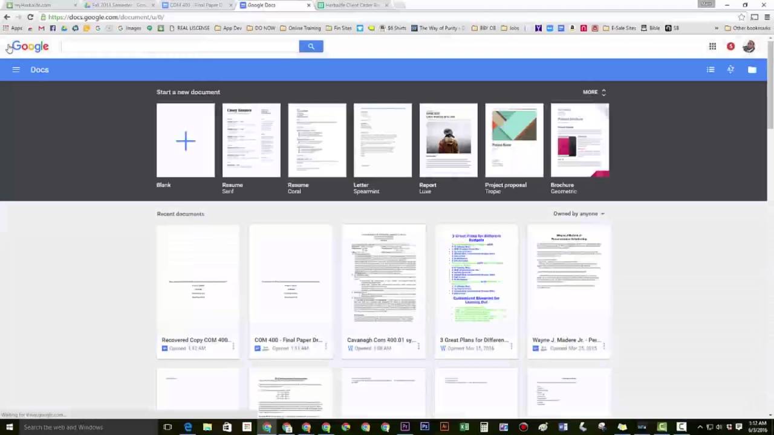Open the Chrome menu icon
Screen dimensions: 774x435
pos(767,17)
